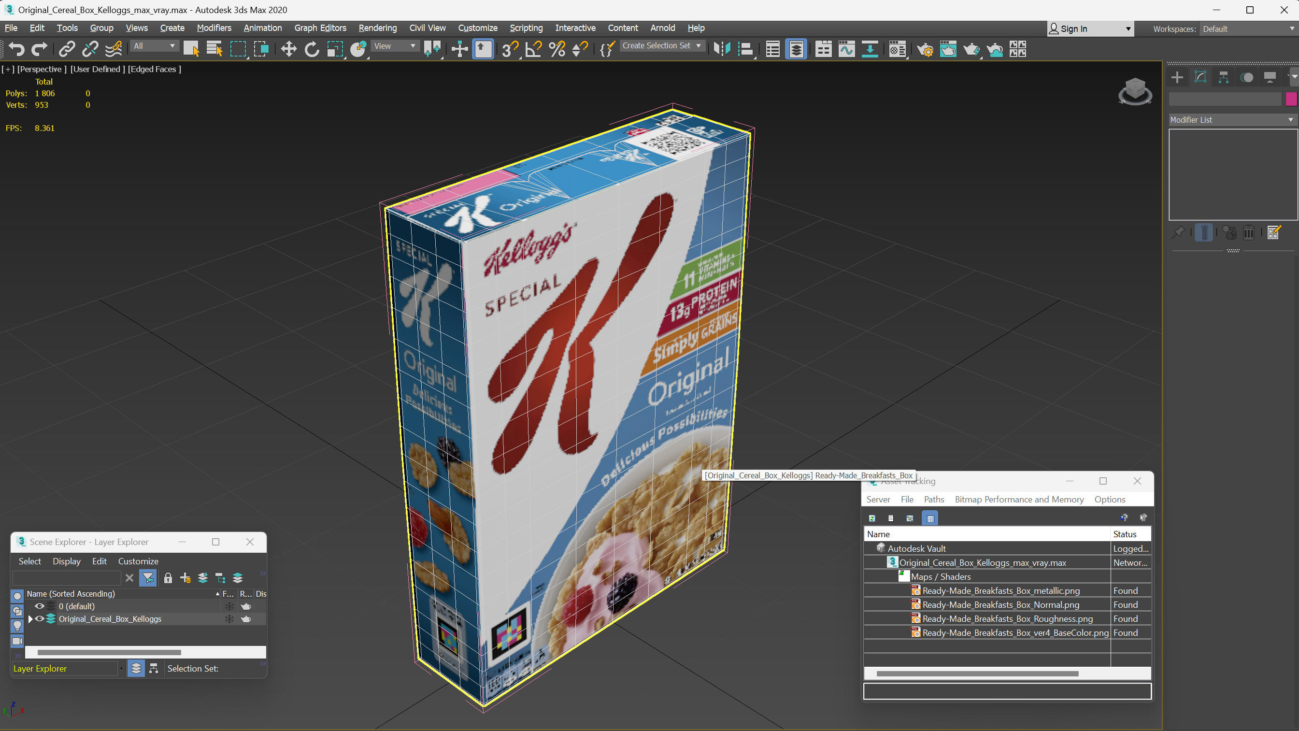Toggle 3D Snaps button
Screen dimensions: 1299x731
coord(510,49)
